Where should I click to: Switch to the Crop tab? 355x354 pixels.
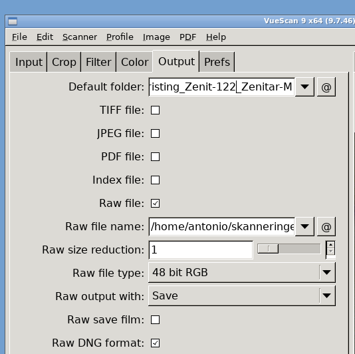point(64,62)
